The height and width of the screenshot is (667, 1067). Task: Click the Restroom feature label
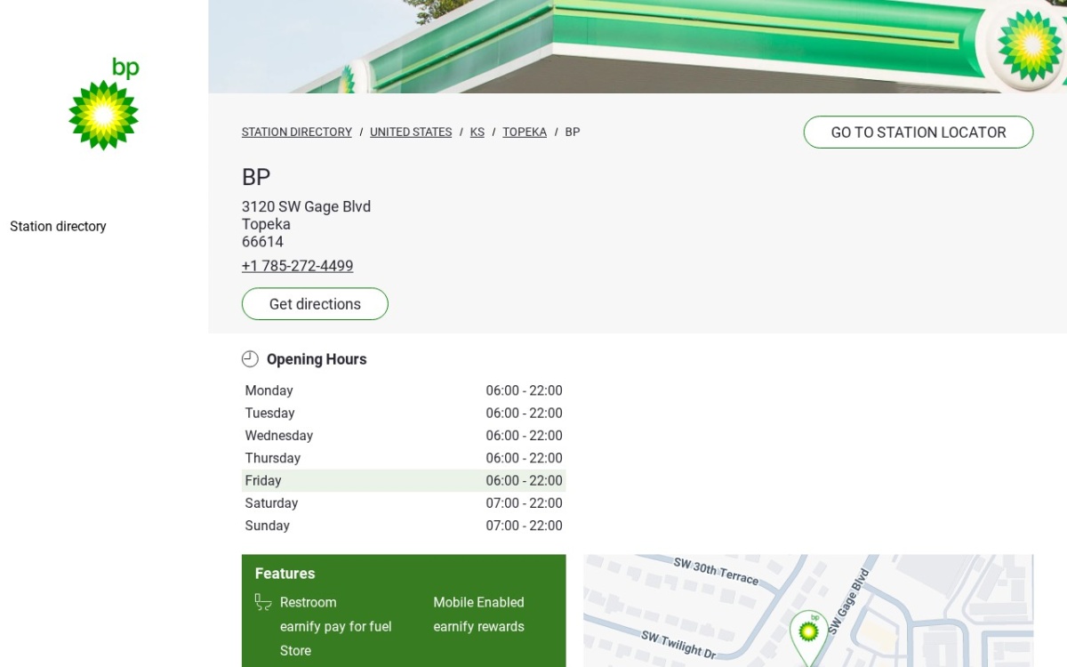pyautogui.click(x=308, y=602)
